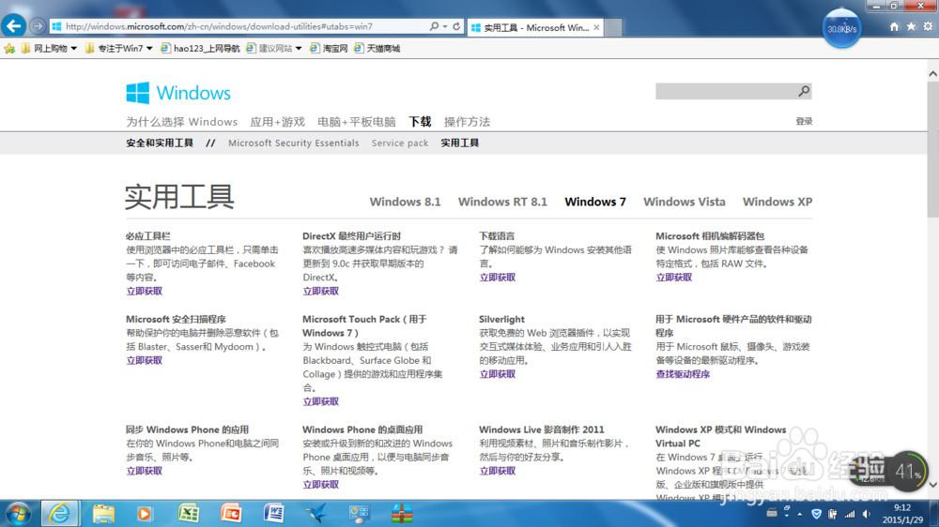Viewport: 939px width, 527px height.
Task: Open the WinRAR taskbar icon
Action: point(402,513)
